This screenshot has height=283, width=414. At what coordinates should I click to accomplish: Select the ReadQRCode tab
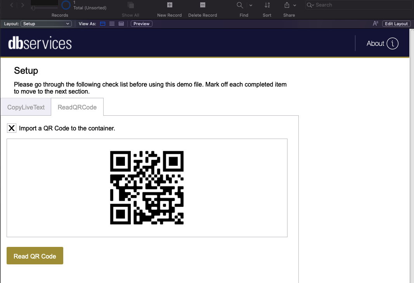77,107
